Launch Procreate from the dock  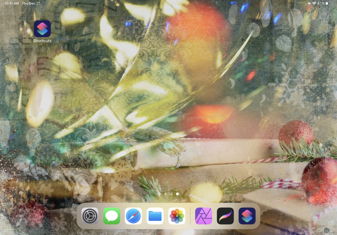point(225,216)
